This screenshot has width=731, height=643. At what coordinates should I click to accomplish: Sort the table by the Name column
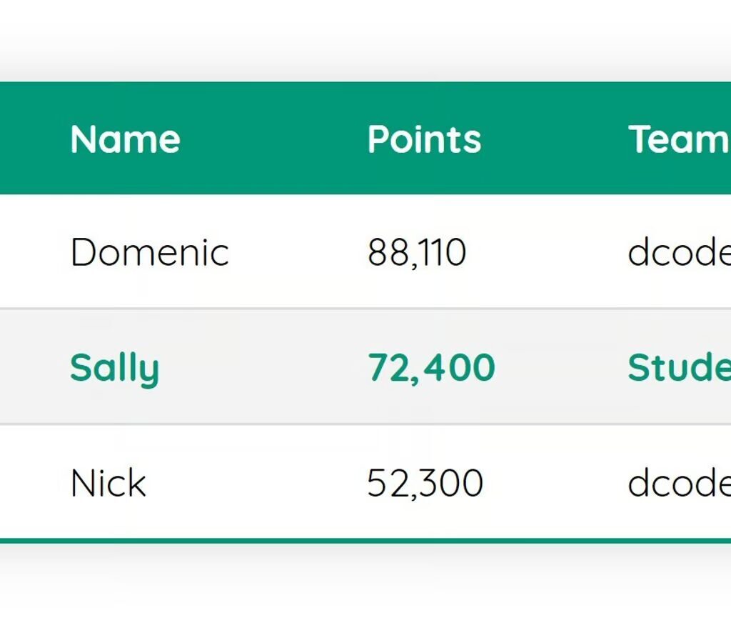click(x=124, y=139)
